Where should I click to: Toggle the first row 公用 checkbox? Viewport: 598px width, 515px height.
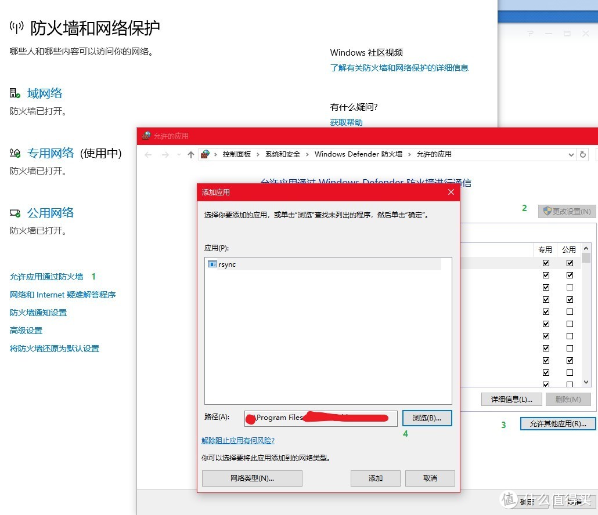point(570,263)
